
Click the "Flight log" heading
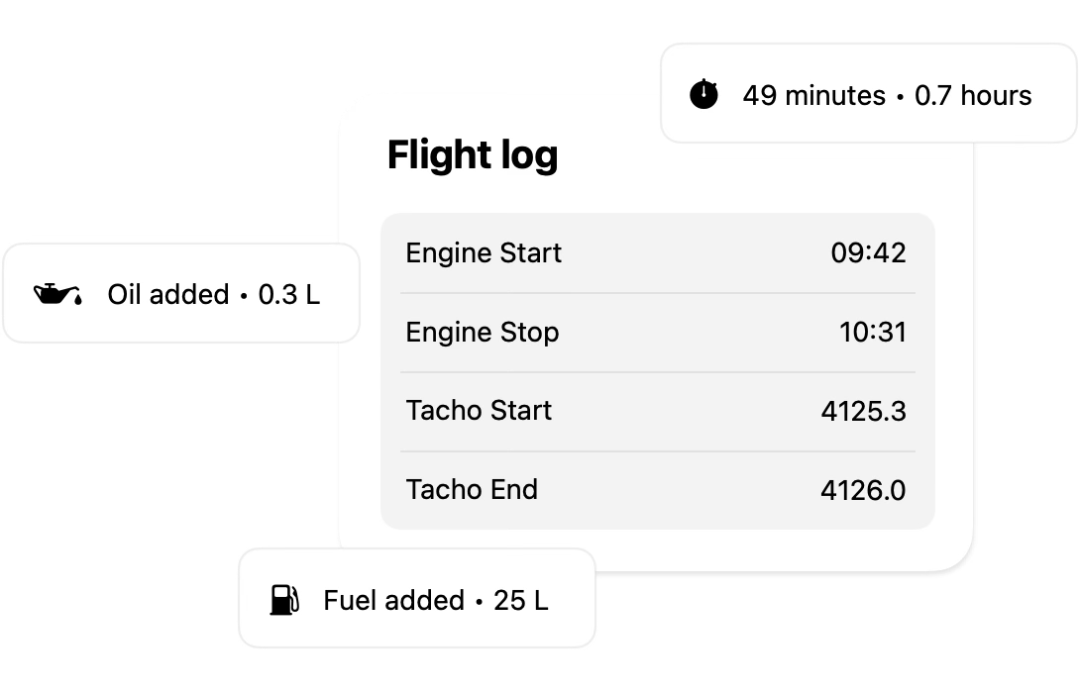coord(473,154)
